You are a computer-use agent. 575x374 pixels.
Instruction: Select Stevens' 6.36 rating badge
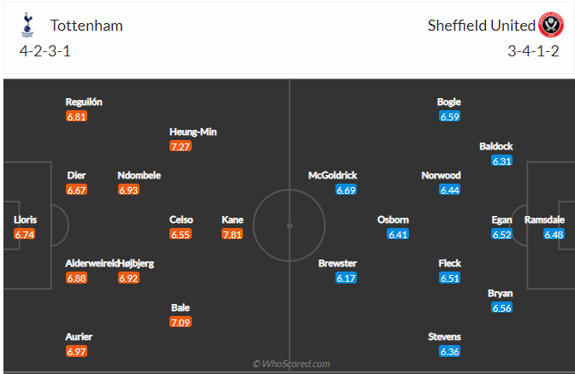[x=450, y=351]
